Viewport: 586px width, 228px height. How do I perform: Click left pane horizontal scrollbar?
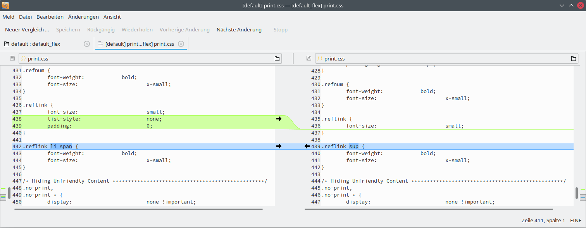[138, 209]
